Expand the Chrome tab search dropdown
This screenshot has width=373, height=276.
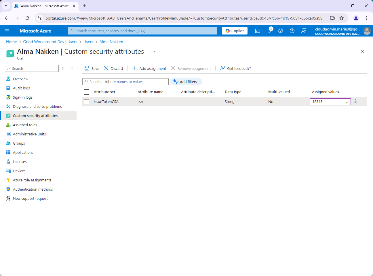(x=6, y=6)
